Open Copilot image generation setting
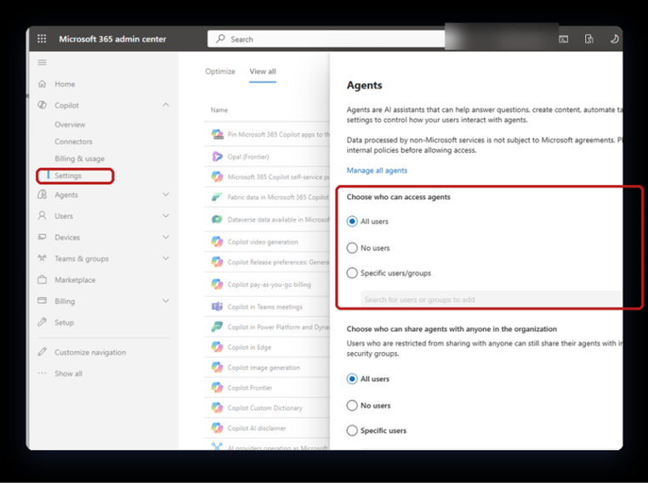 point(264,368)
